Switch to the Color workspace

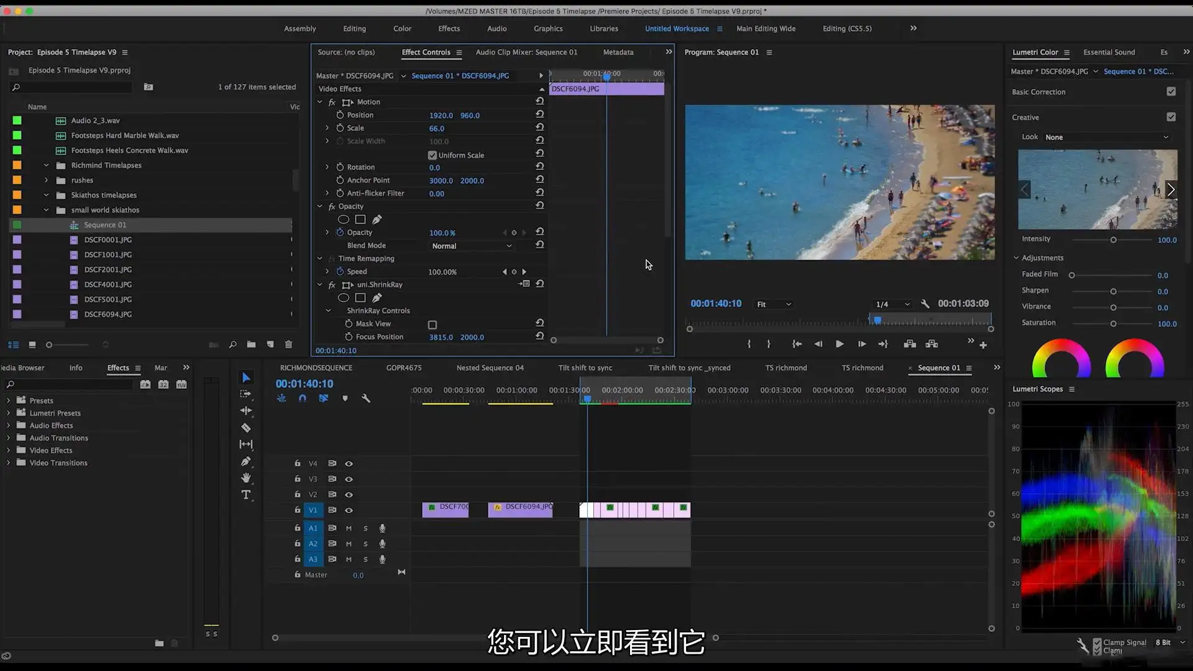point(402,29)
